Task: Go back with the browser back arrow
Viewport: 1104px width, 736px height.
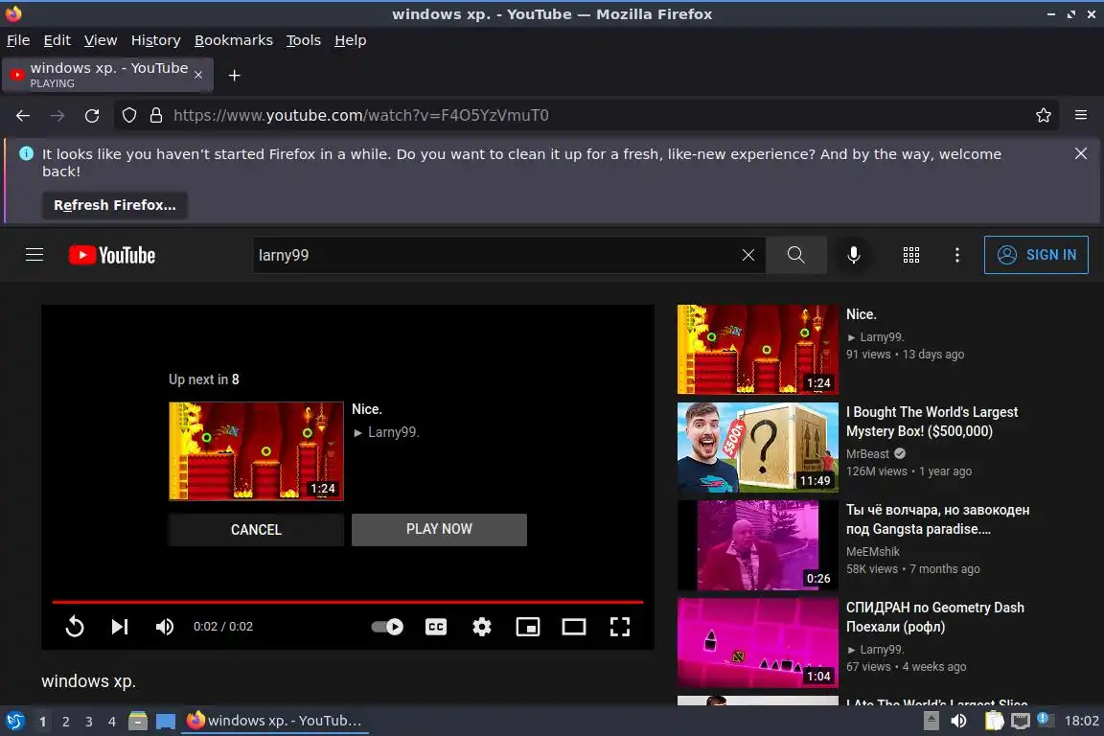Action: pos(23,116)
